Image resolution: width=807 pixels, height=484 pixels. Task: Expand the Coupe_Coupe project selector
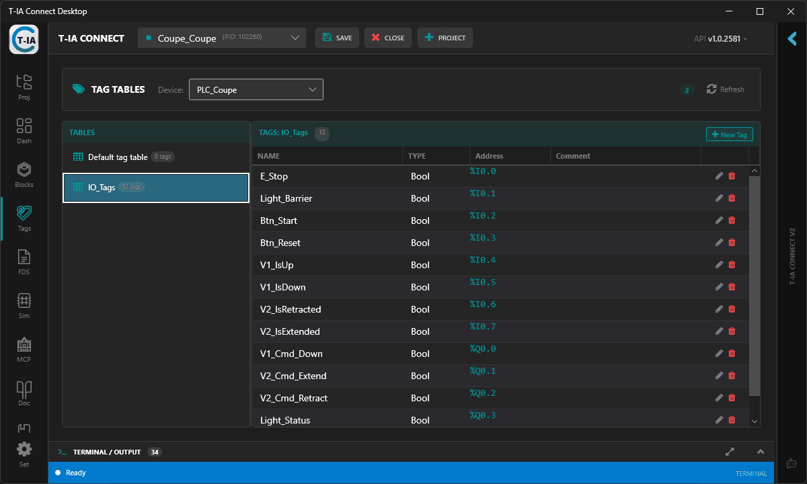[x=221, y=38]
